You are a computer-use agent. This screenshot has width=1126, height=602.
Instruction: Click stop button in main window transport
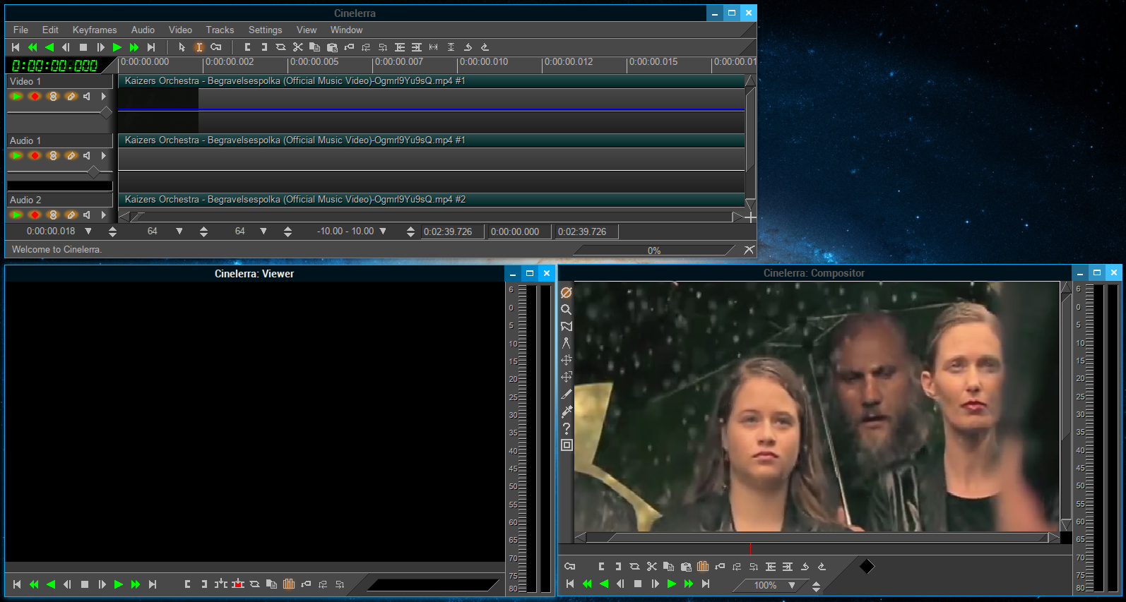83,47
